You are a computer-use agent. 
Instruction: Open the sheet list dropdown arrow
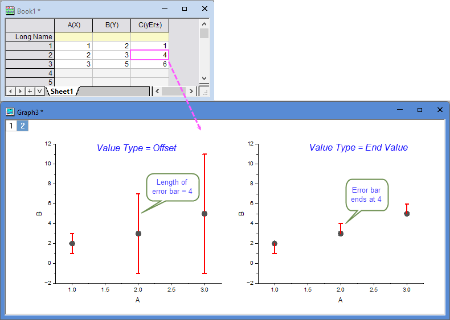(39, 91)
